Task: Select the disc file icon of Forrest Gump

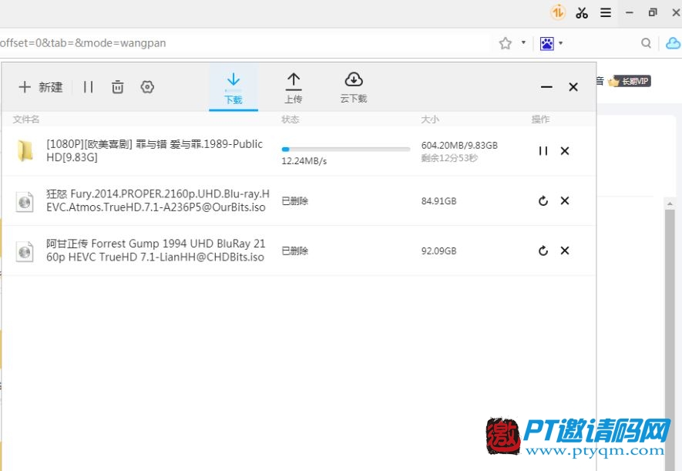Action: (x=25, y=251)
